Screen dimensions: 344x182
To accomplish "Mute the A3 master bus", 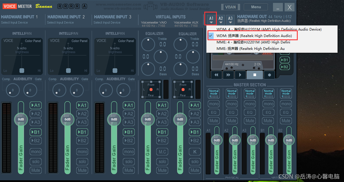I will 250,121.
